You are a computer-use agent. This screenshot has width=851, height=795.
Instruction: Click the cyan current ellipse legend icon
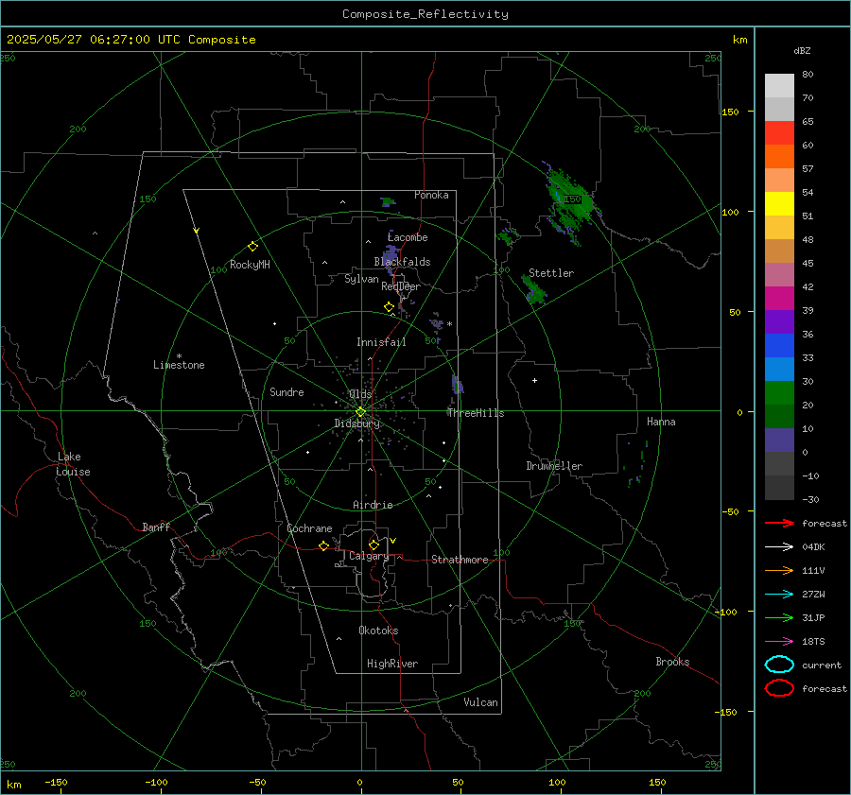pos(779,665)
